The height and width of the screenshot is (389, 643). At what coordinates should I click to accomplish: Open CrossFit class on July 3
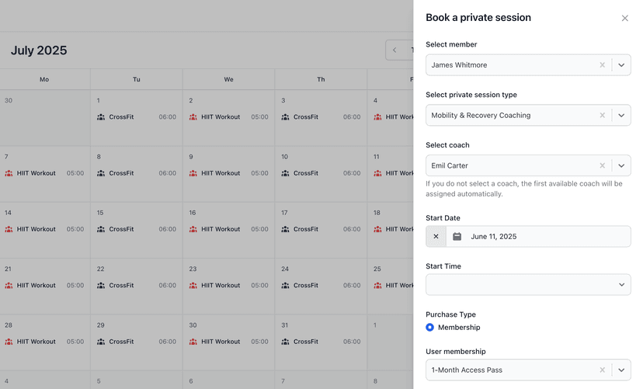point(321,116)
